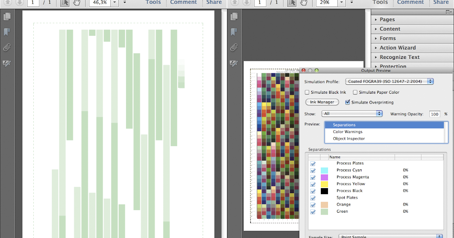The width and height of the screenshot is (454, 238).
Task: Uncheck Simulate Overprinting
Action: click(348, 102)
